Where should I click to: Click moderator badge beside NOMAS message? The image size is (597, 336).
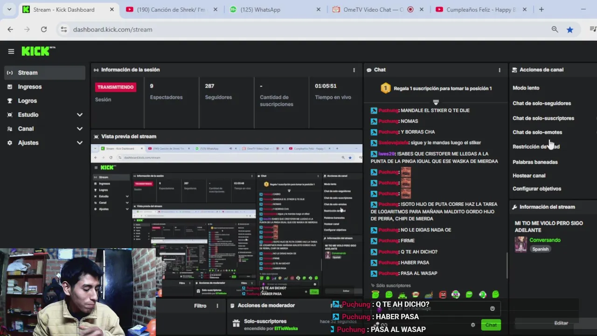pyautogui.click(x=374, y=121)
